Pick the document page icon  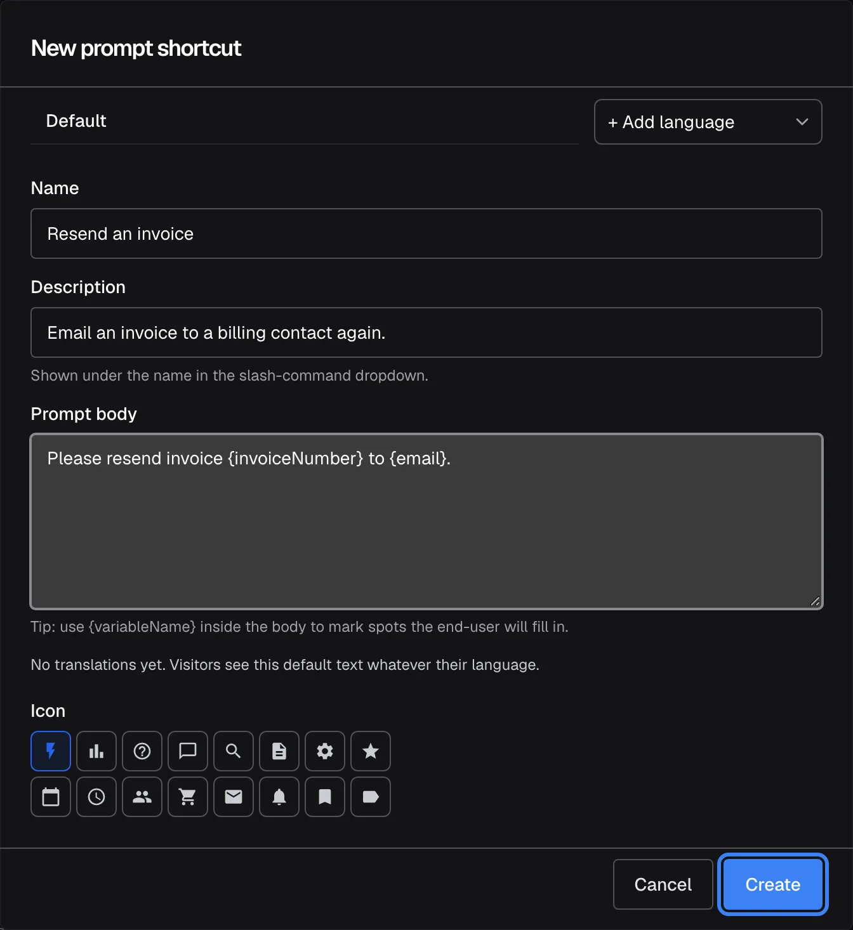pyautogui.click(x=279, y=751)
